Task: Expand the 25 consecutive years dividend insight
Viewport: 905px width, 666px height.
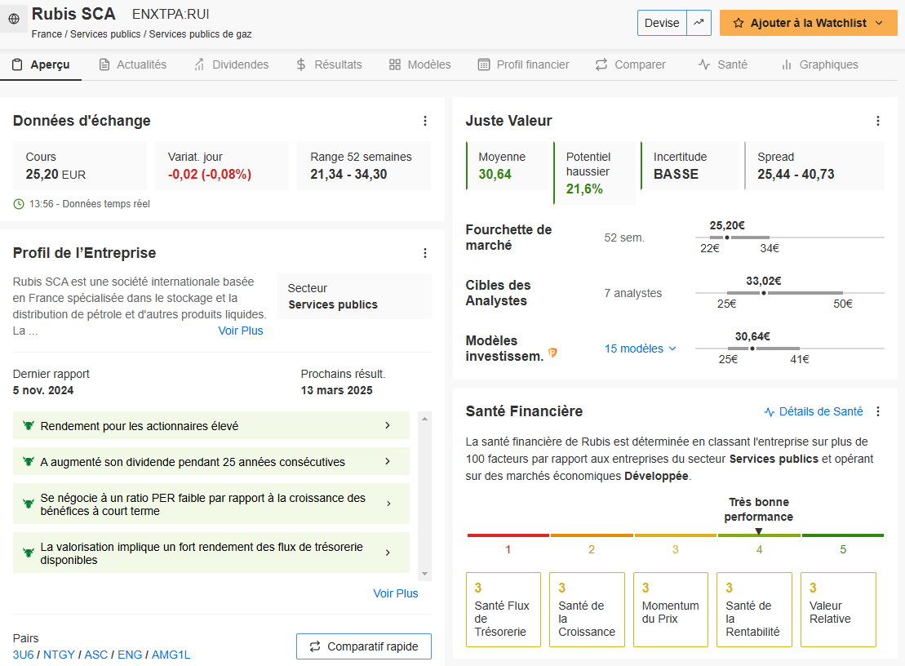Action: click(211, 462)
